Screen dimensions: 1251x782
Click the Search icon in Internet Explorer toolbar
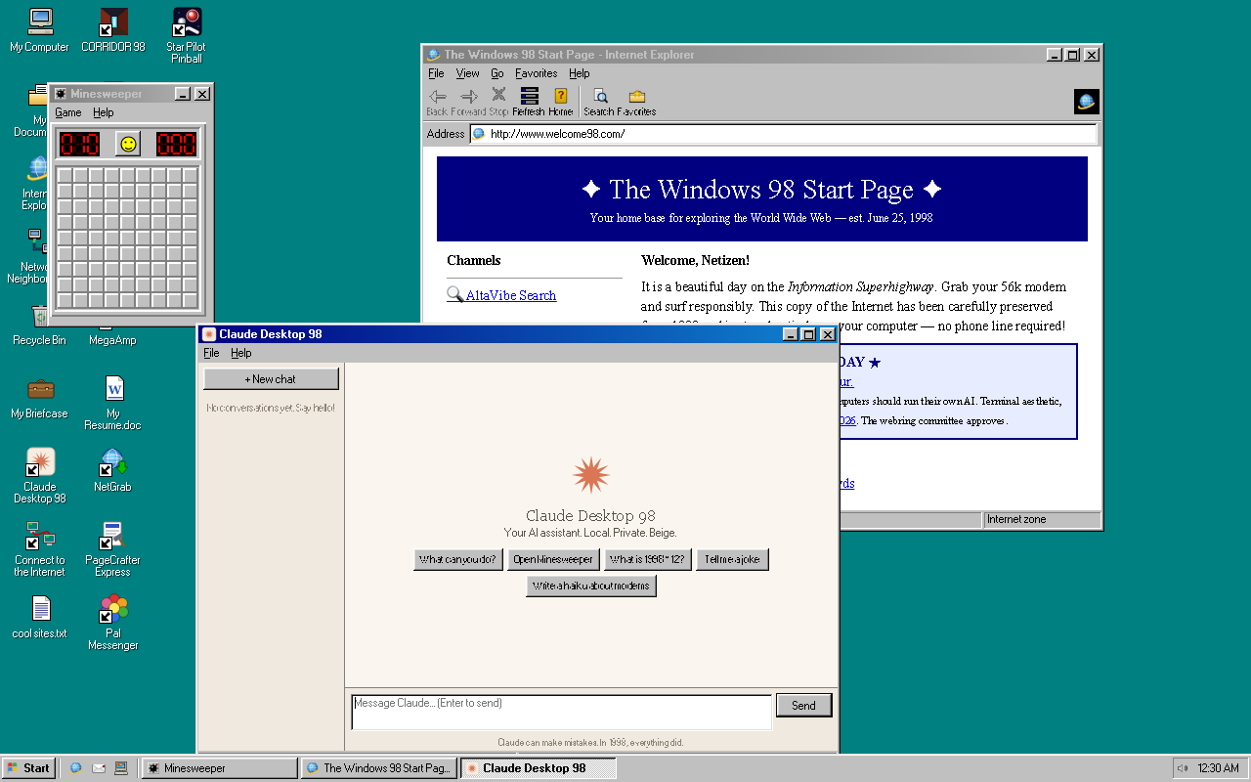600,101
